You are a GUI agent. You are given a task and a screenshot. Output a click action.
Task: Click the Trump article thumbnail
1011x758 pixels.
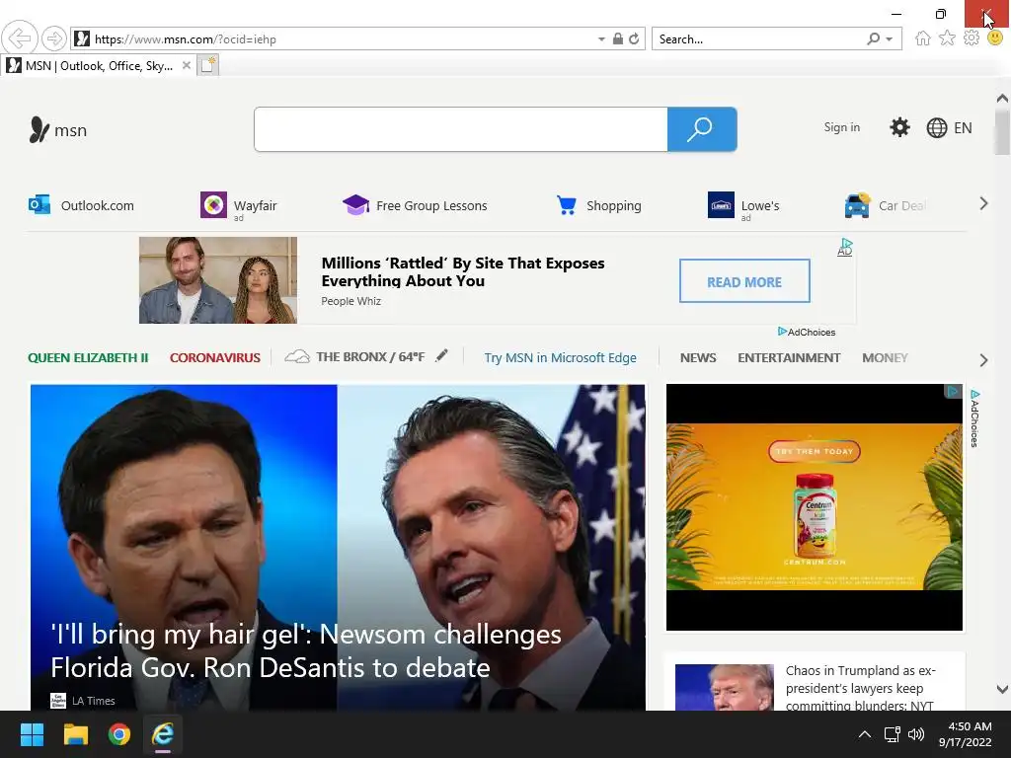[x=724, y=687]
